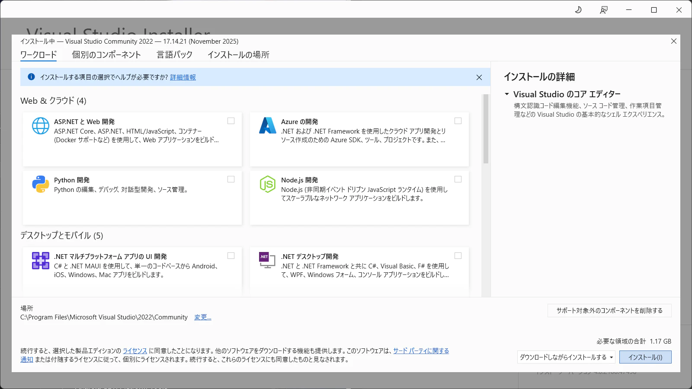This screenshot has width=692, height=389.
Task: Click the ASP.NET globe icon
Action: [41, 126]
